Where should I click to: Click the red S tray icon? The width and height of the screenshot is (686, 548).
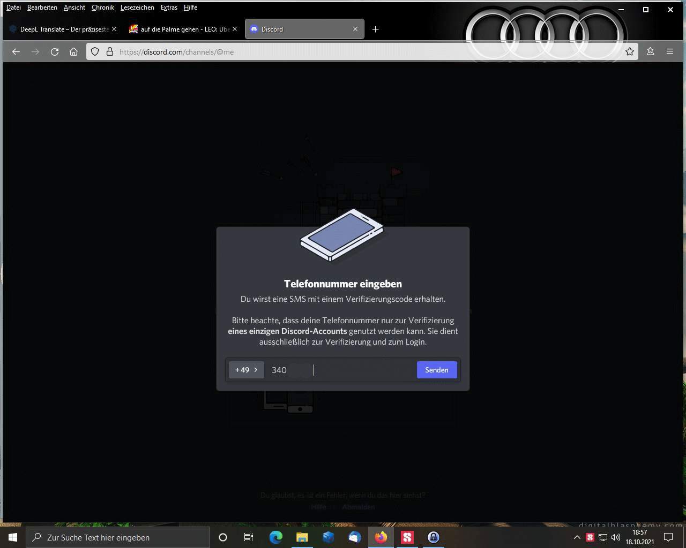coord(590,537)
